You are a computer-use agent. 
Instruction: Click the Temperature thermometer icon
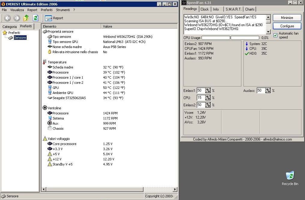coord(44,62)
